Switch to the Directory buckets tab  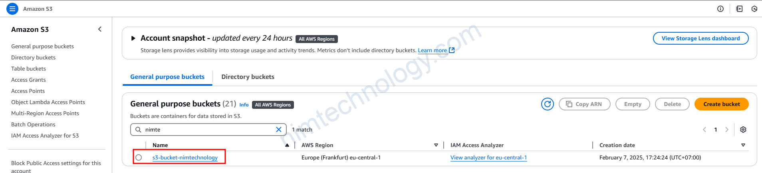248,77
